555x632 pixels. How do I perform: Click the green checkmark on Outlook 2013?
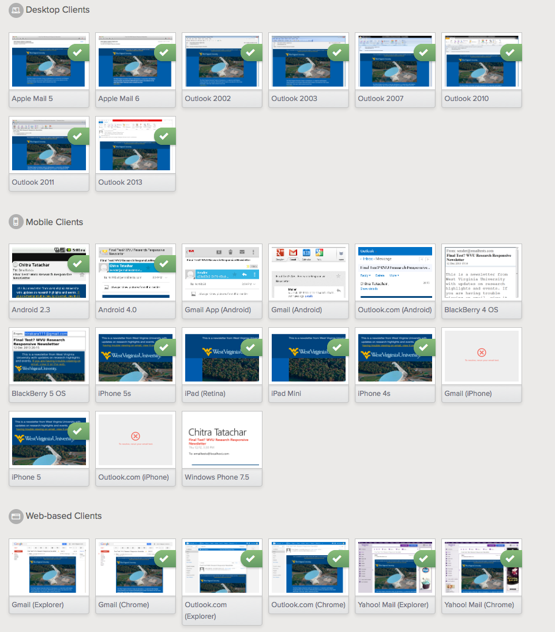[x=165, y=136]
